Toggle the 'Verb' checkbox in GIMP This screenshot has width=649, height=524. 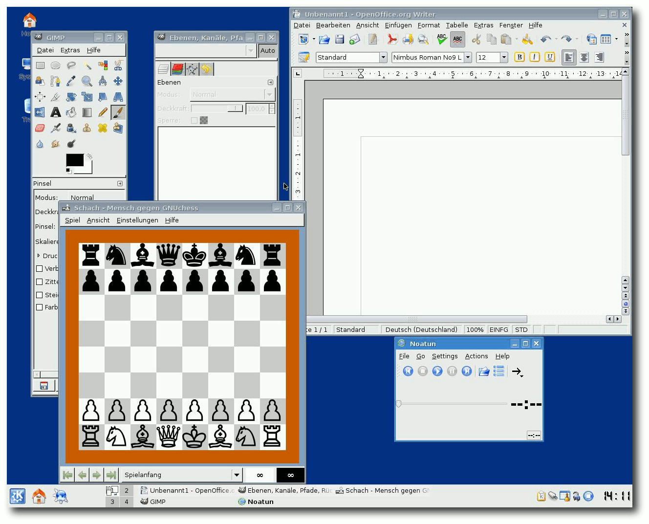point(40,268)
